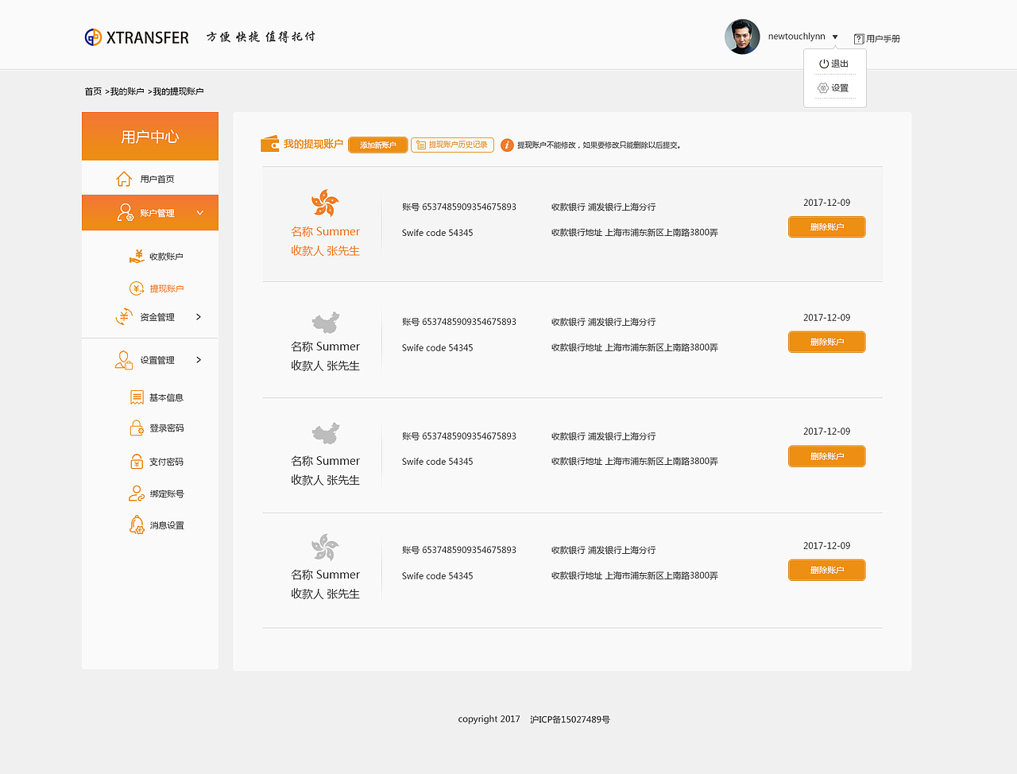Click the gear icon beside 设置

823,88
